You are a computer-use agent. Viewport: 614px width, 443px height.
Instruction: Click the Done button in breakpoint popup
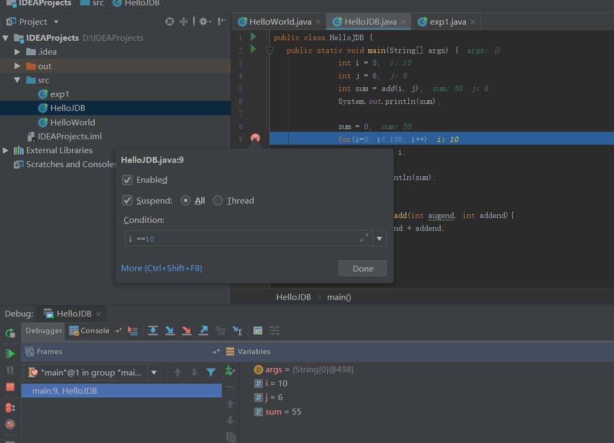tap(362, 269)
